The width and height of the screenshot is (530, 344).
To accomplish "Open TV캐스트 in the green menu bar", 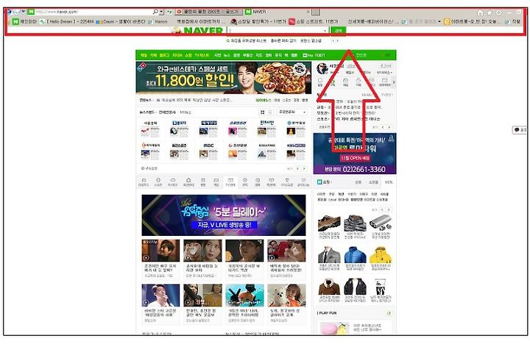I will point(202,55).
